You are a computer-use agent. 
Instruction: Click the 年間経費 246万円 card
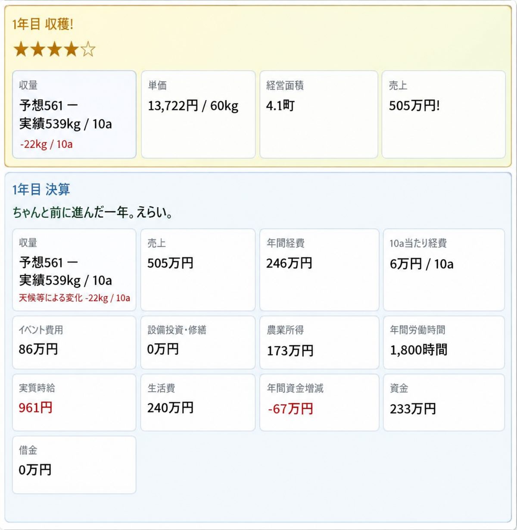[319, 270]
